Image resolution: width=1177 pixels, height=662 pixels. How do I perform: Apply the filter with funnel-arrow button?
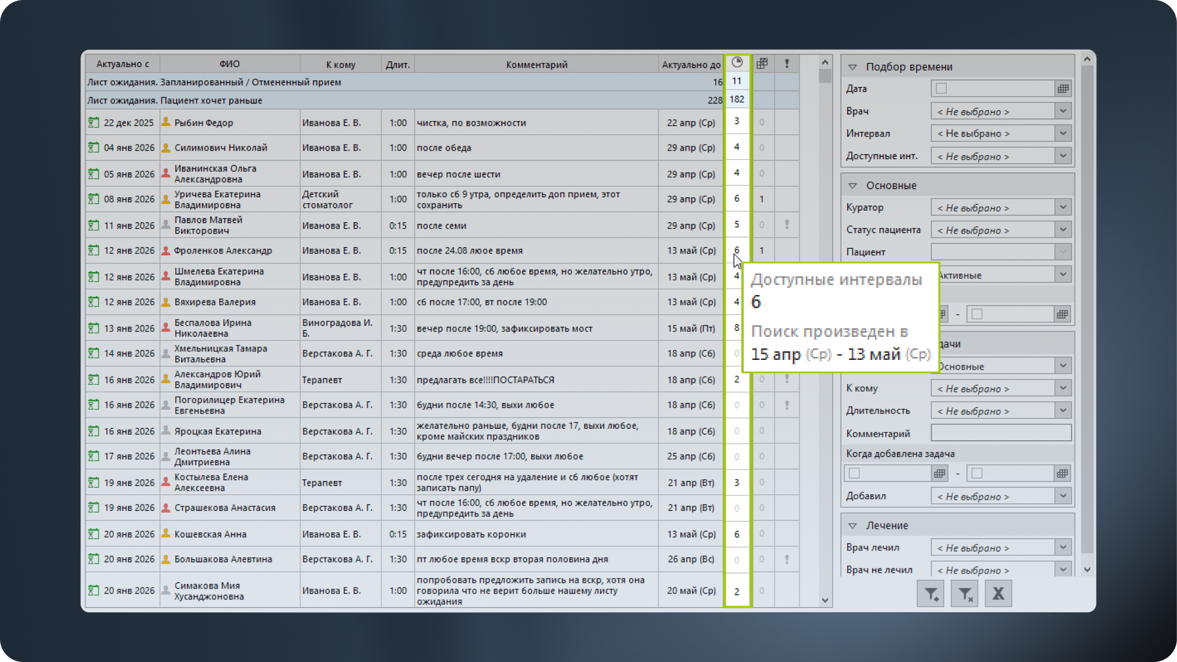point(930,594)
